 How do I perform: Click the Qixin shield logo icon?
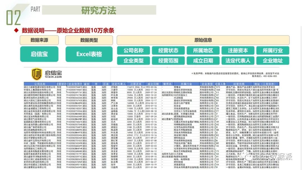pos(37,74)
